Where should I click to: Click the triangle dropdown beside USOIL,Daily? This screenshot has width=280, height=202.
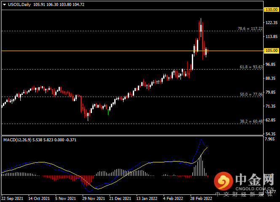click(x=5, y=5)
